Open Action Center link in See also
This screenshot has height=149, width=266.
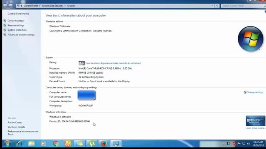(x=15, y=123)
